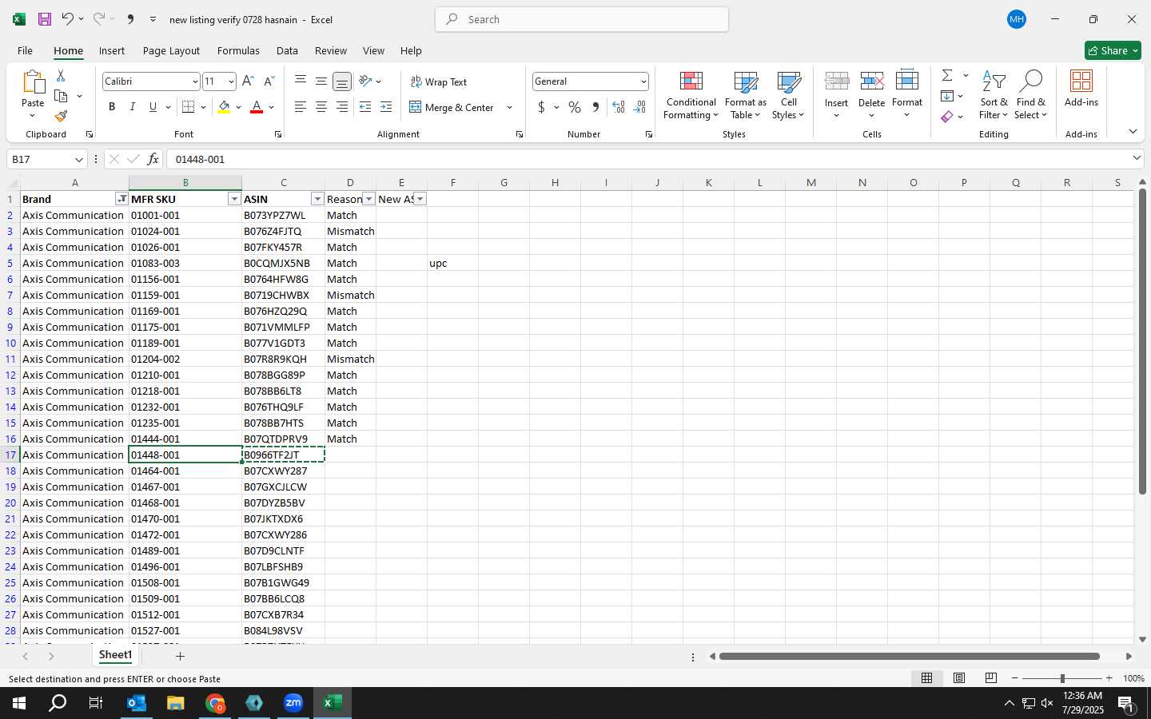Open Conditional Formatting menu
This screenshot has height=719, width=1151.
tap(691, 95)
